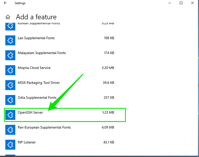Screen dimensions: 199x157
Task: Click the Korean Supplemental Fonts puzzle icon
Action: click(x=10, y=27)
